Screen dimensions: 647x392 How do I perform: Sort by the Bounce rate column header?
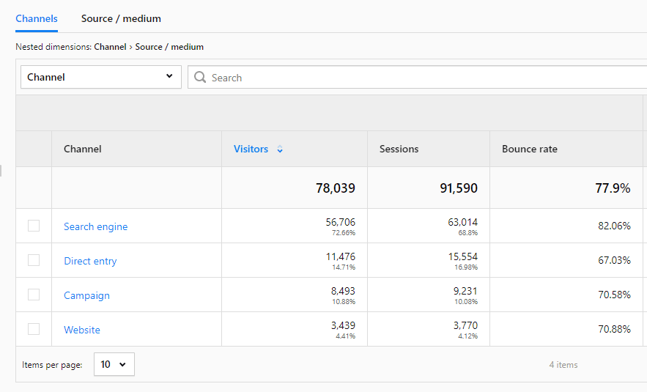[529, 149]
